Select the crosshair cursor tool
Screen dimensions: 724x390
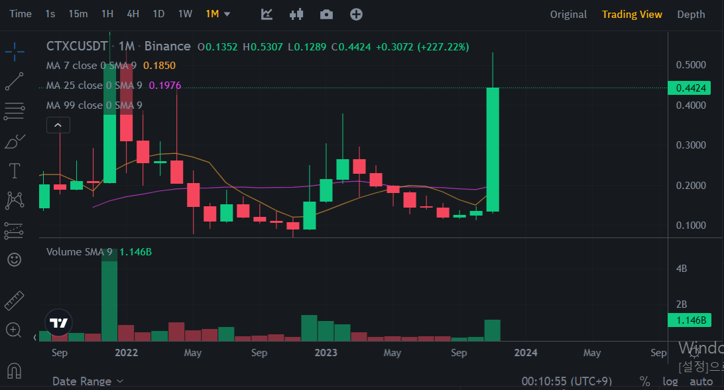point(15,51)
